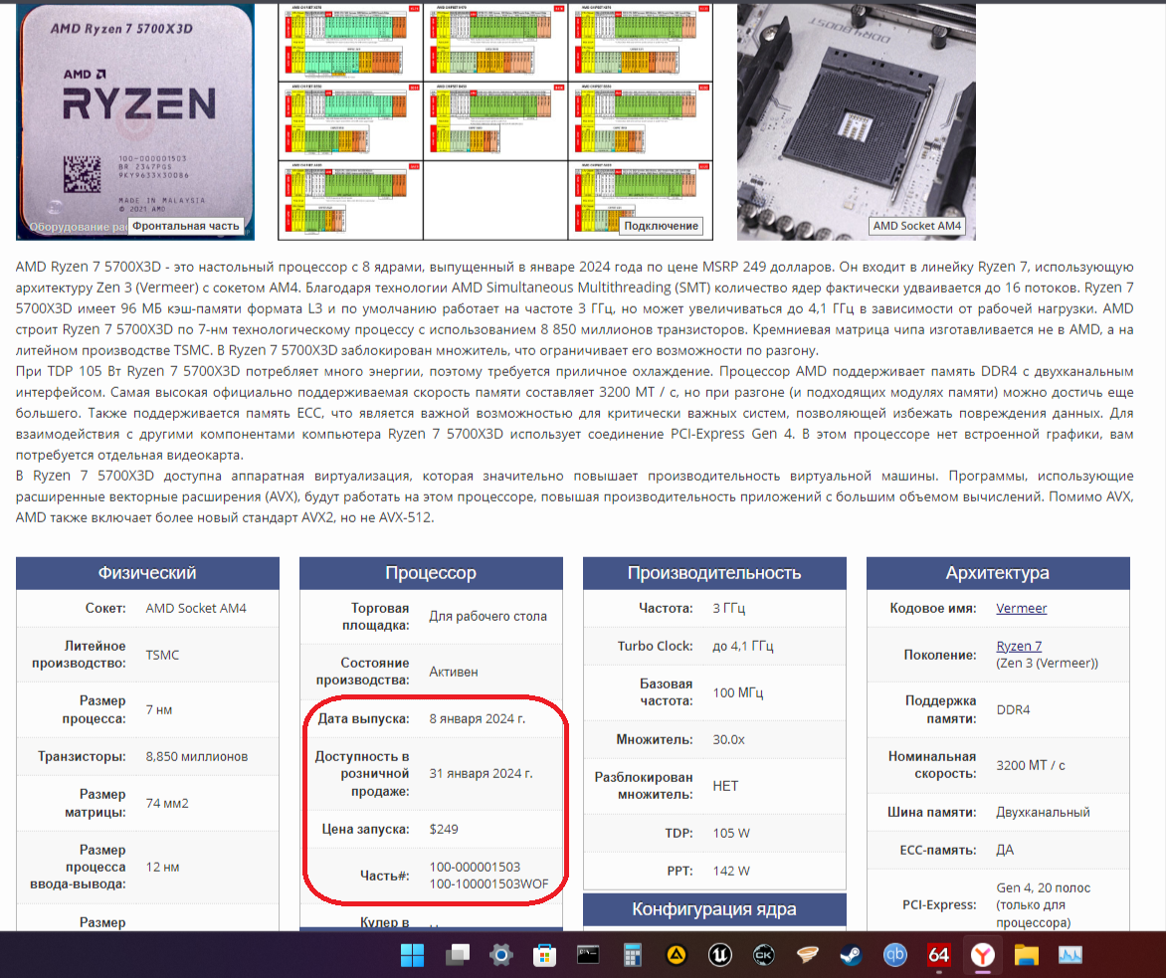Switch to the AIDA64 taskbar icon
This screenshot has height=978, width=1166.
click(x=938, y=955)
